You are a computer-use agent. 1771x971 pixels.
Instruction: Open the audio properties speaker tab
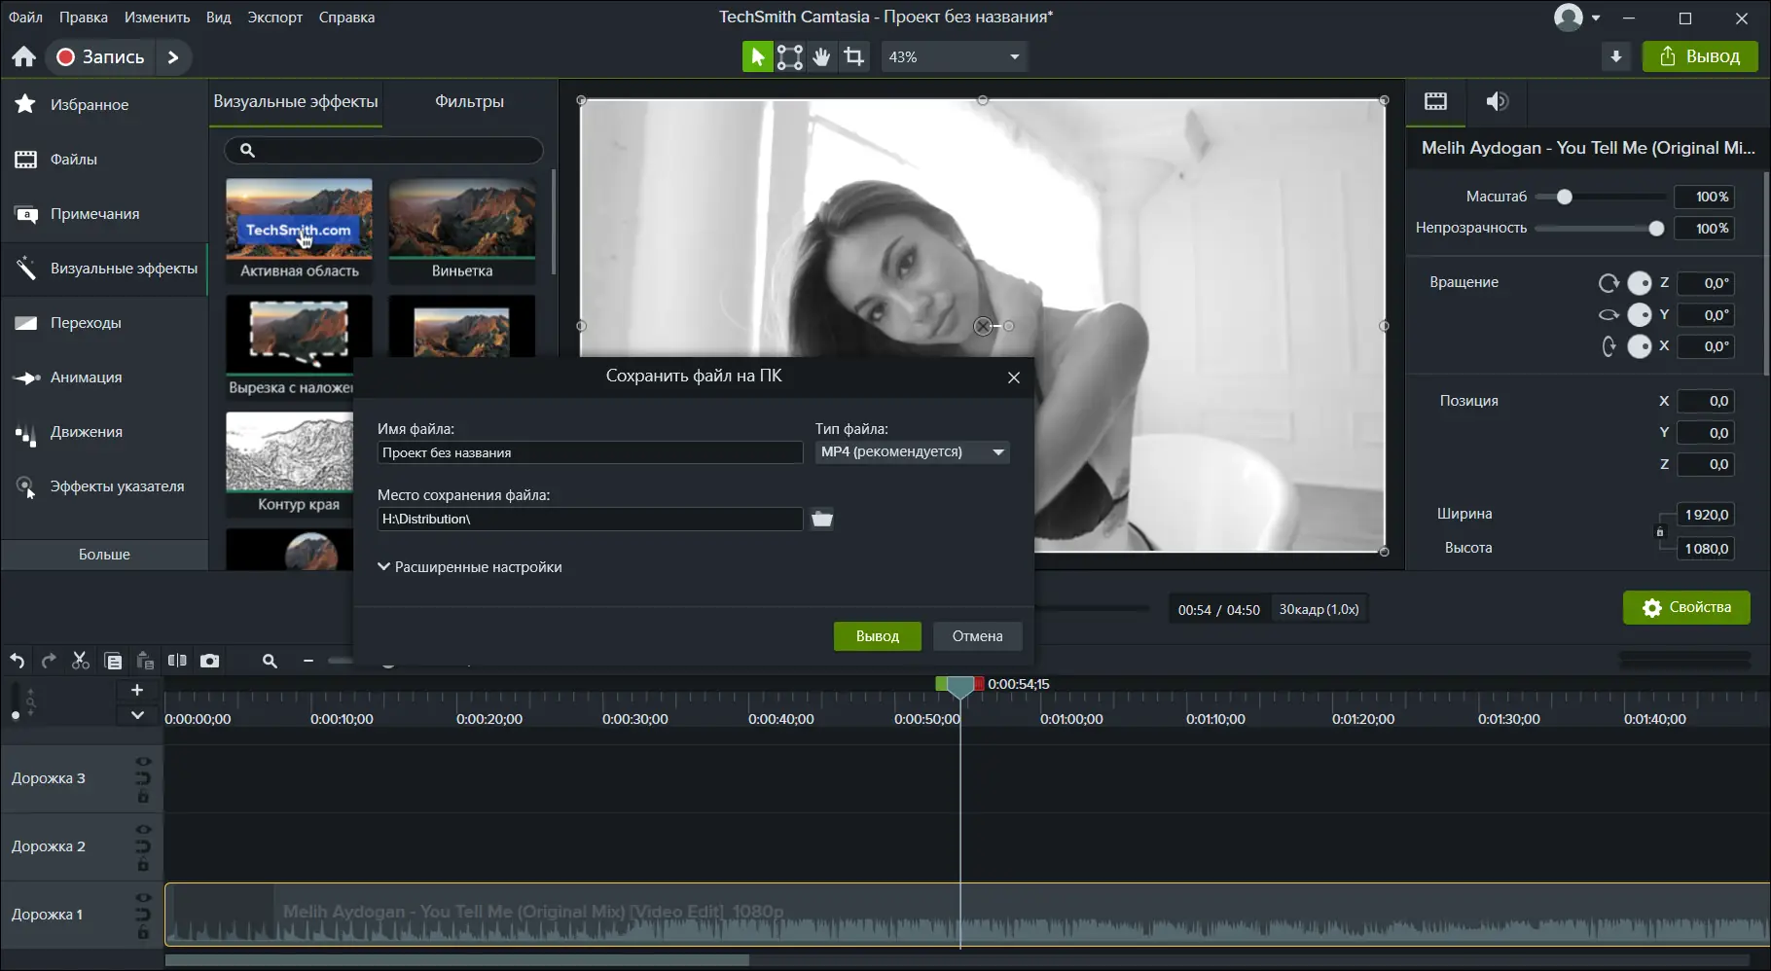point(1497,101)
